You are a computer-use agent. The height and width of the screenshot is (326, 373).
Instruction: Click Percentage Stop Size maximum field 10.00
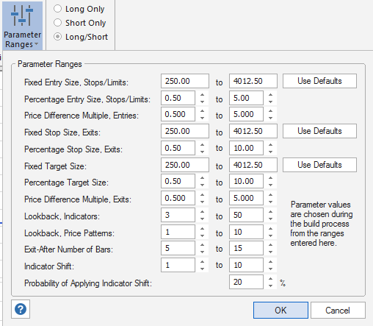246,148
